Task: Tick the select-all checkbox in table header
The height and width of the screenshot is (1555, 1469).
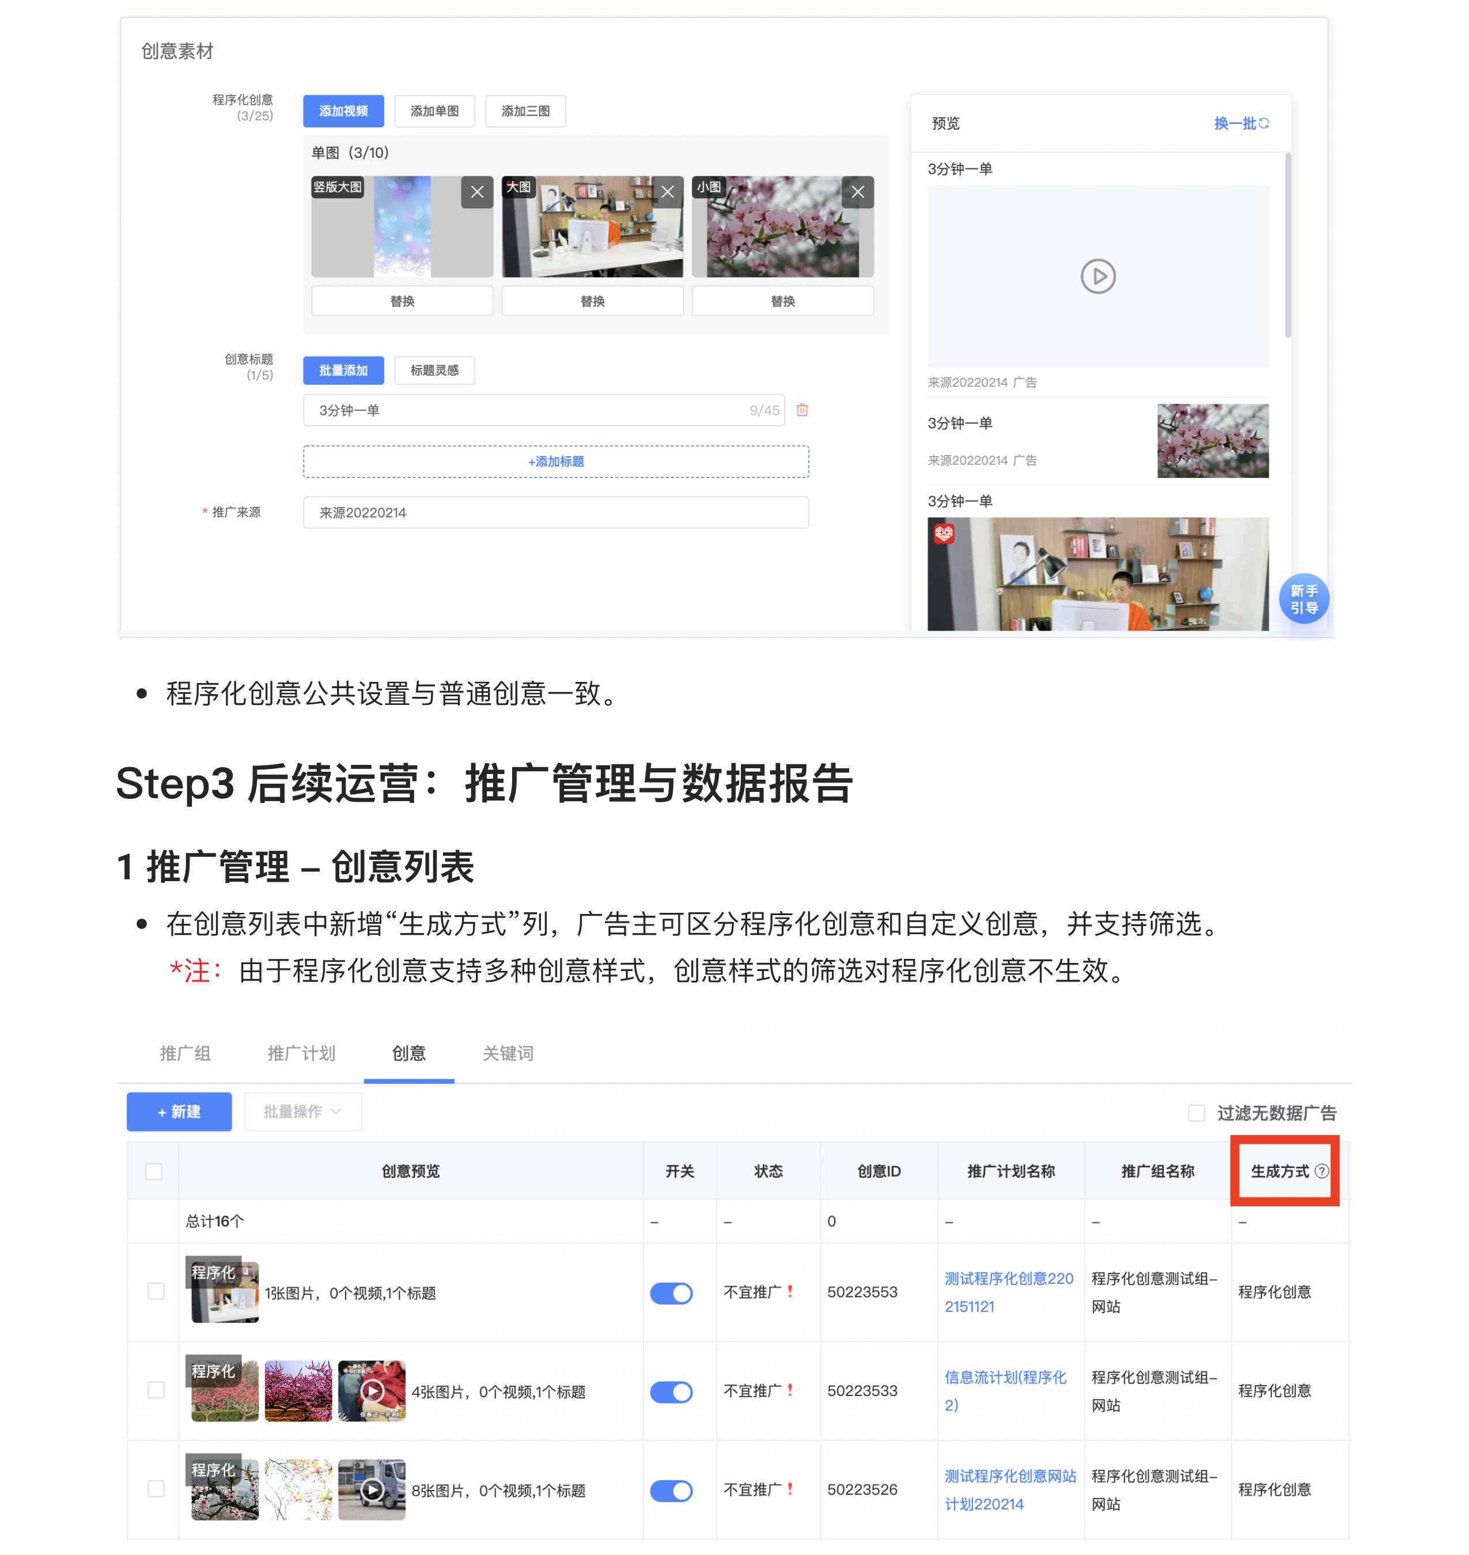Action: coord(153,1171)
